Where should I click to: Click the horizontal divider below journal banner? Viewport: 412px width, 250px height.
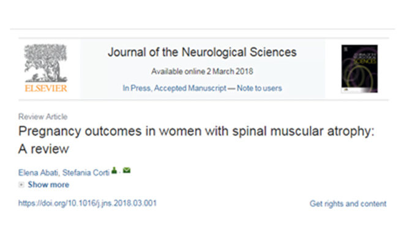click(204, 100)
